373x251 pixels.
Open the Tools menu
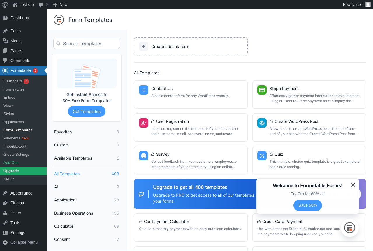(23, 223)
